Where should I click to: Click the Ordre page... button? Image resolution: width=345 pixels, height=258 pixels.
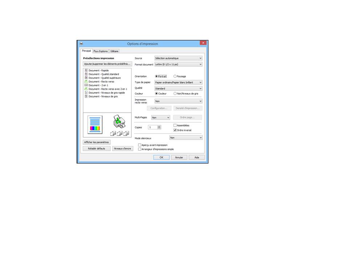187,117
